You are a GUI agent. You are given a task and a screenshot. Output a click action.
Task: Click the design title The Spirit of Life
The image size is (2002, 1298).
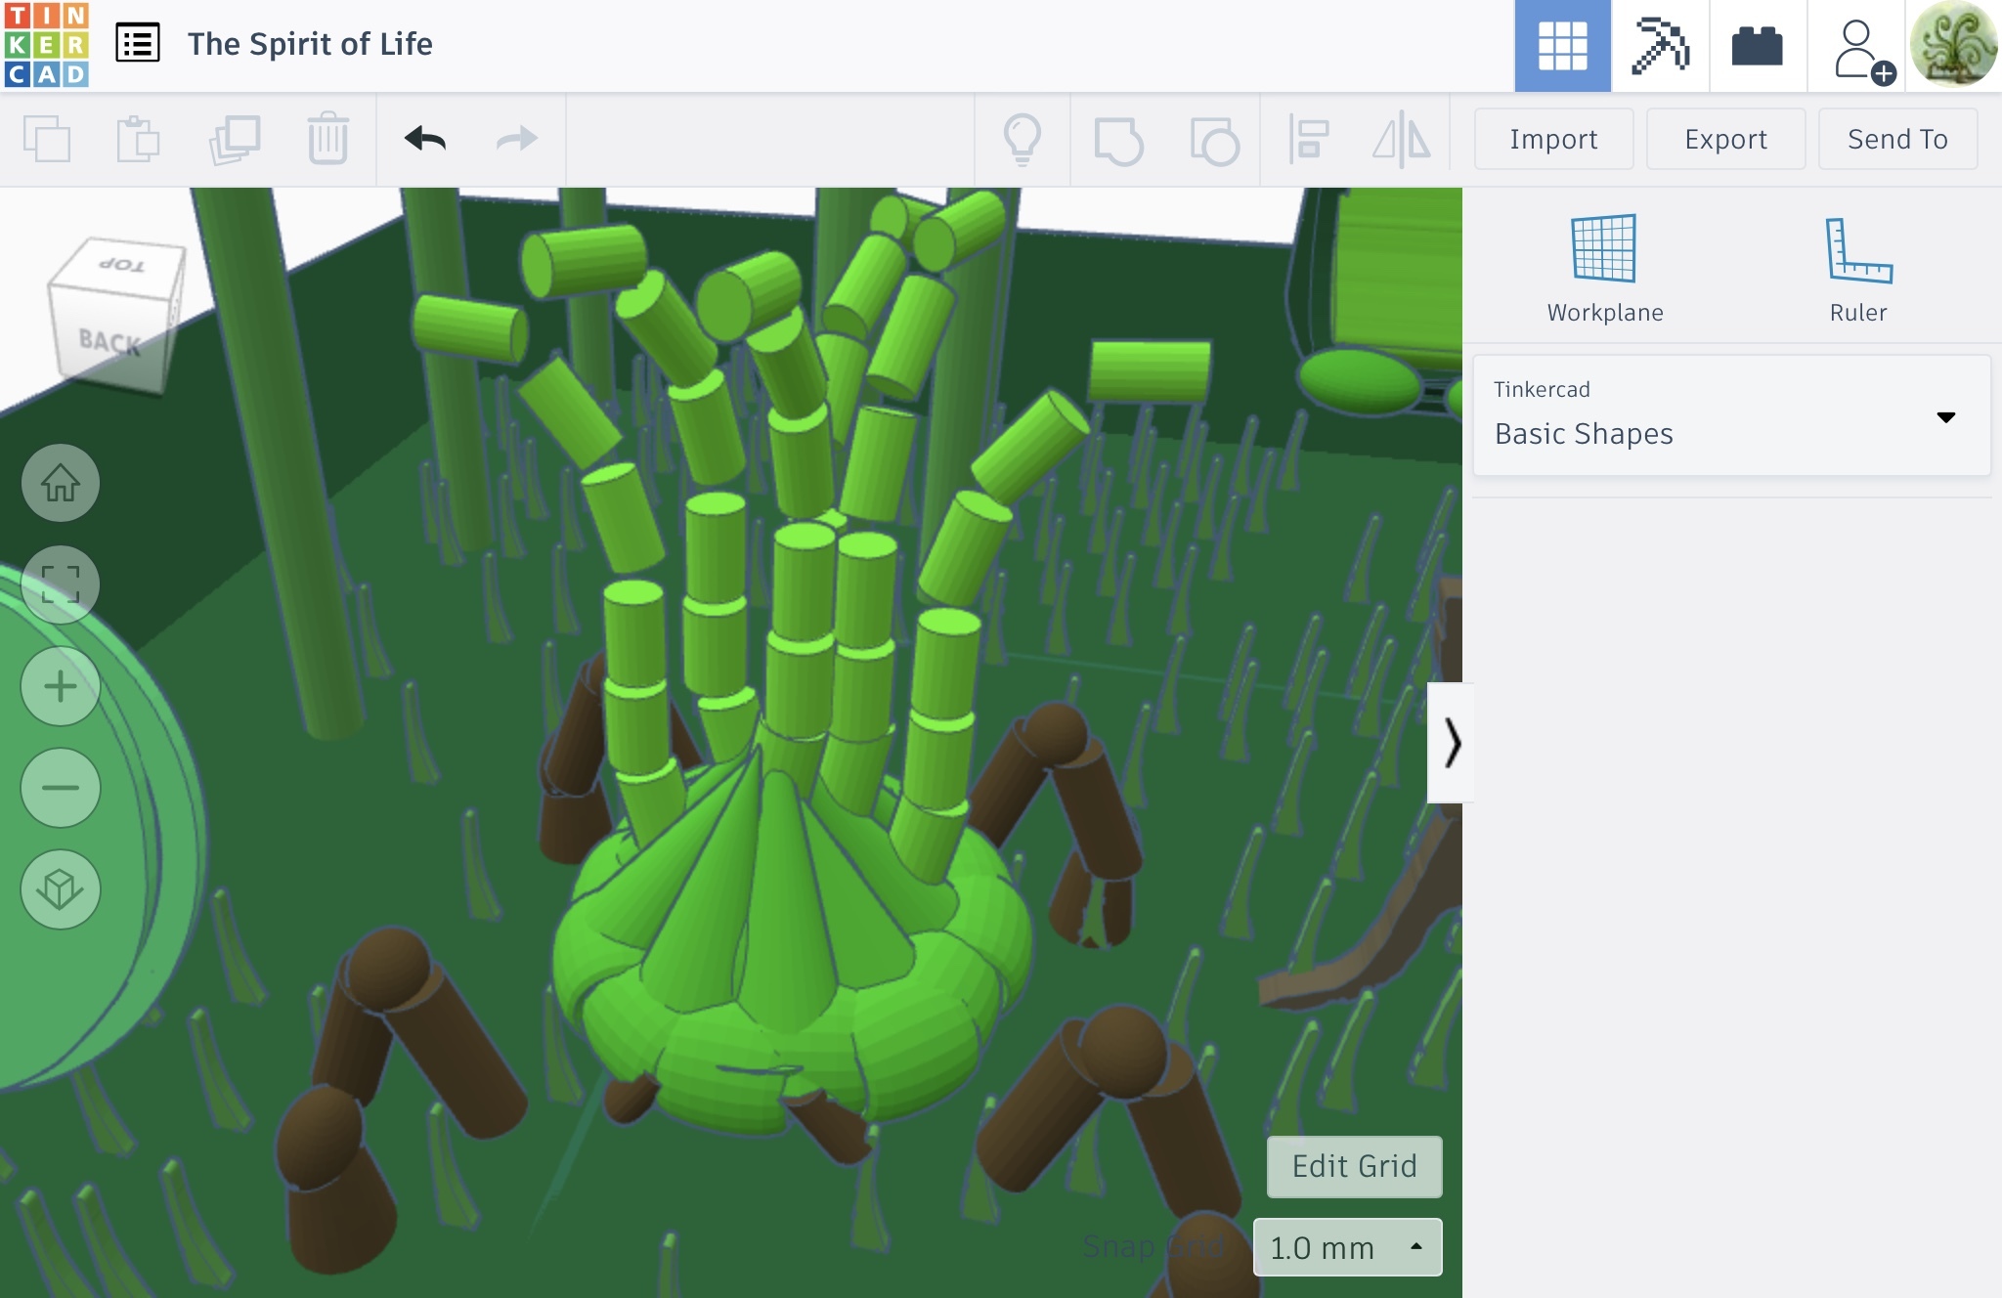(x=310, y=44)
